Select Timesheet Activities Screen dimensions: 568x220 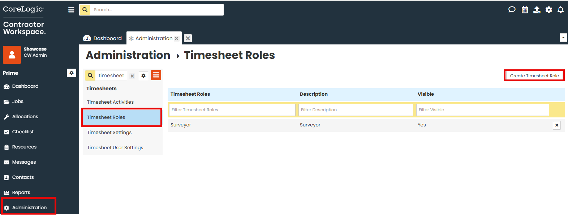coord(110,102)
